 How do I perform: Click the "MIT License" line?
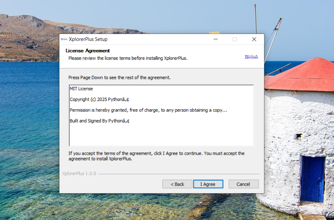(x=81, y=89)
